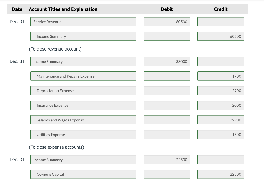Click the Owner's Capital account title field
Image resolution: width=264 pixels, height=184 pixels.
click(x=83, y=174)
